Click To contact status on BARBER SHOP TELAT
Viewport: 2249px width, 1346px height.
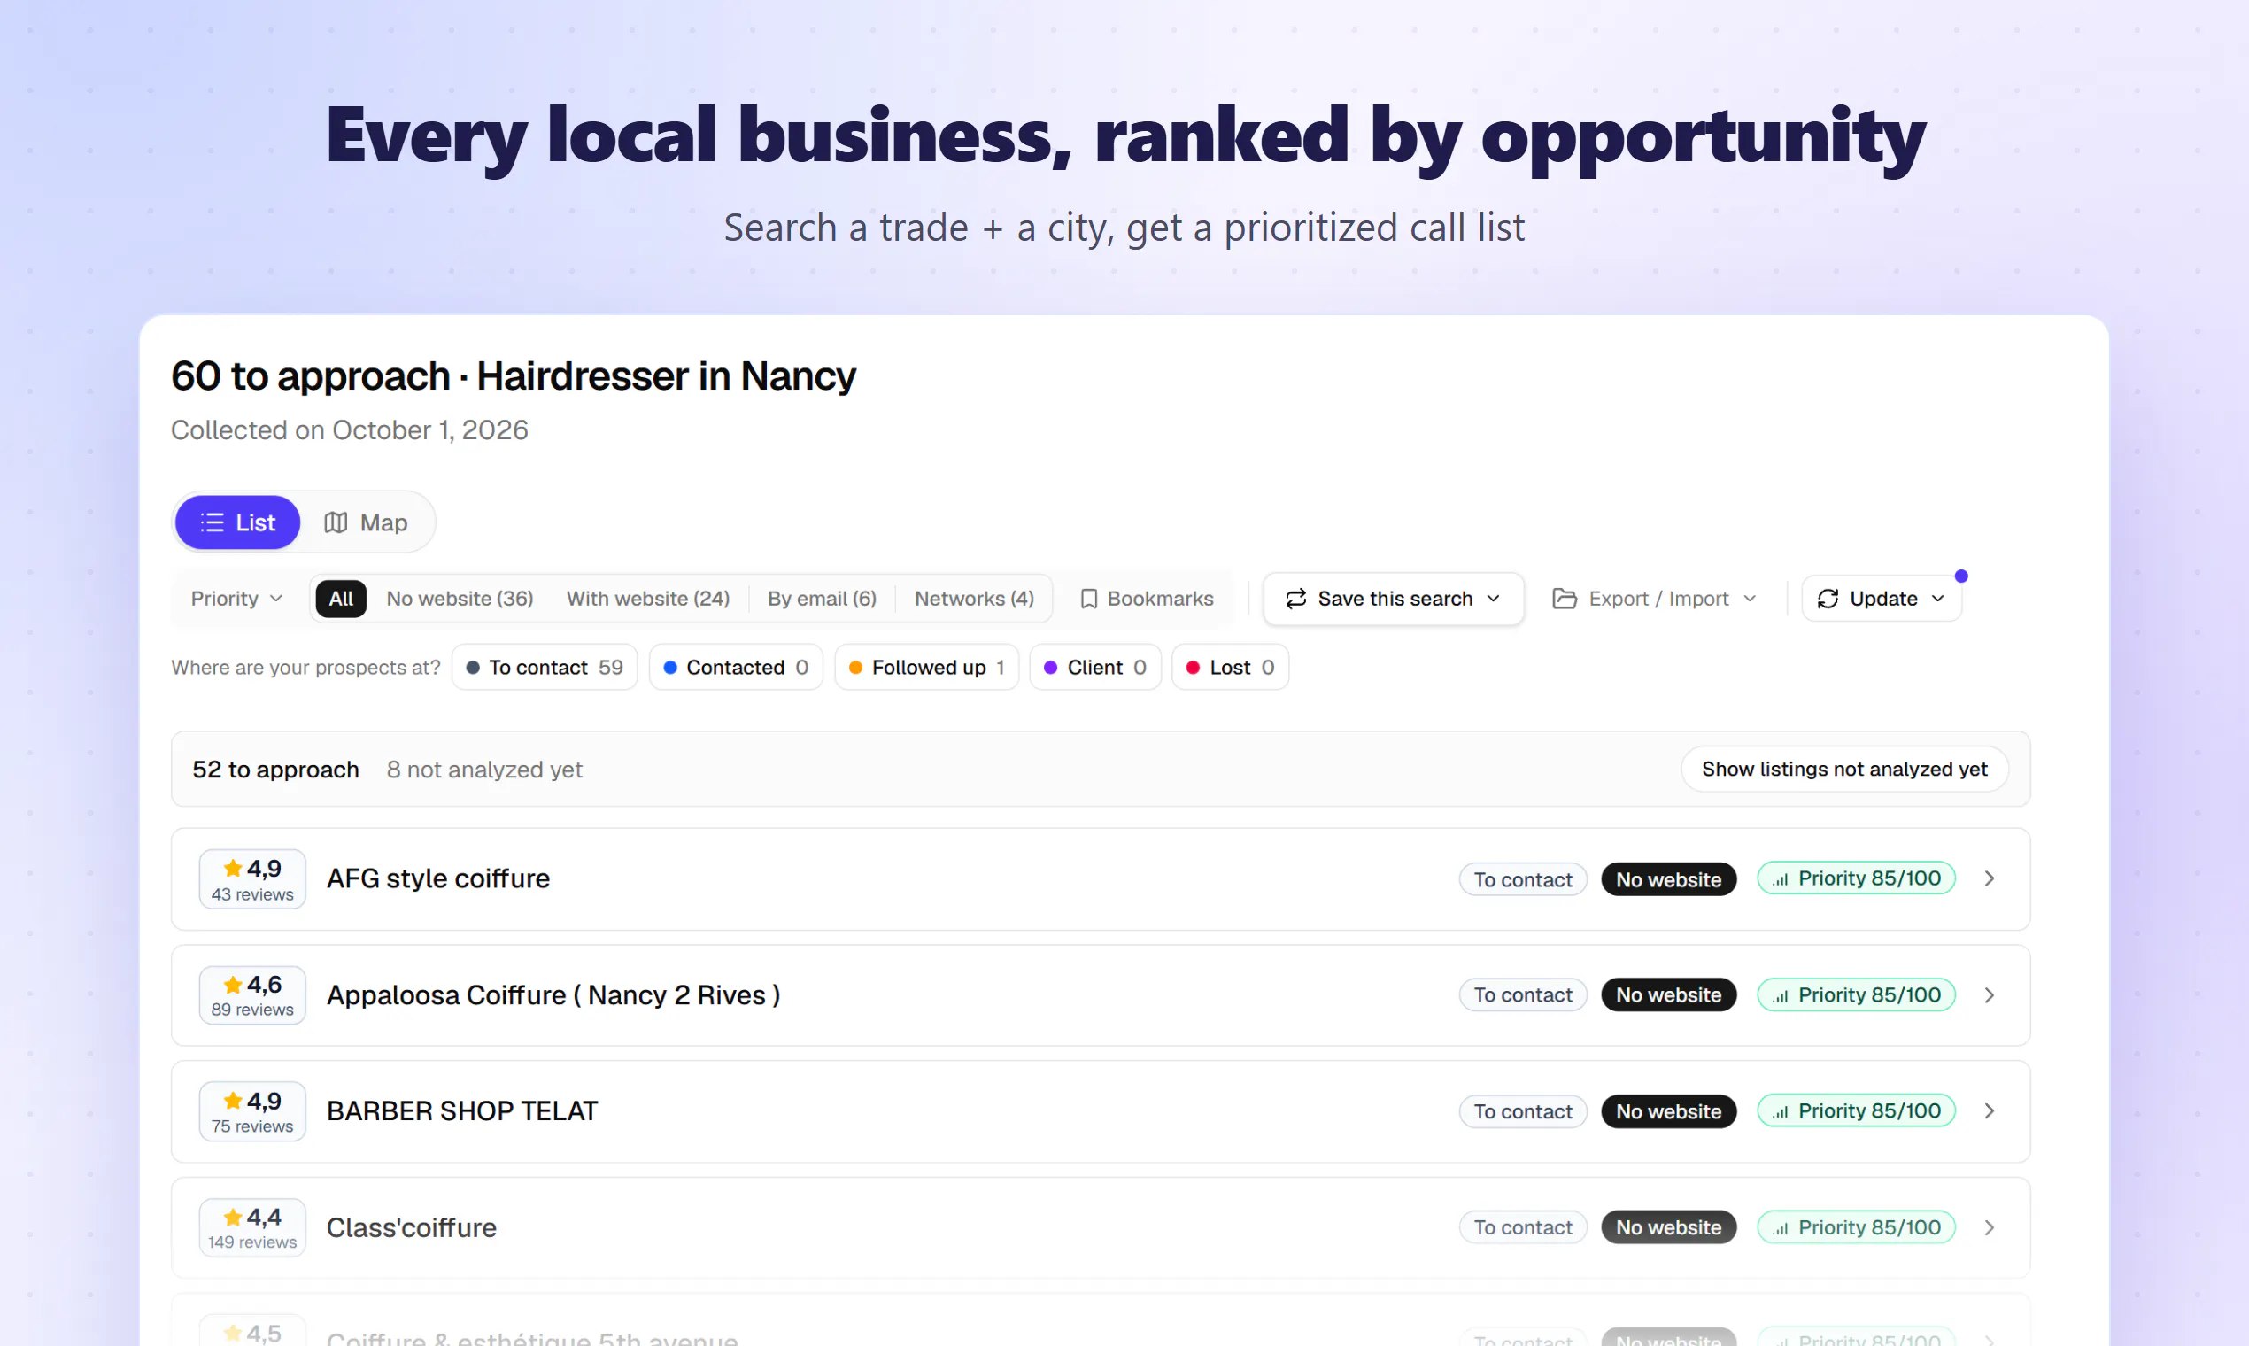(x=1523, y=1111)
